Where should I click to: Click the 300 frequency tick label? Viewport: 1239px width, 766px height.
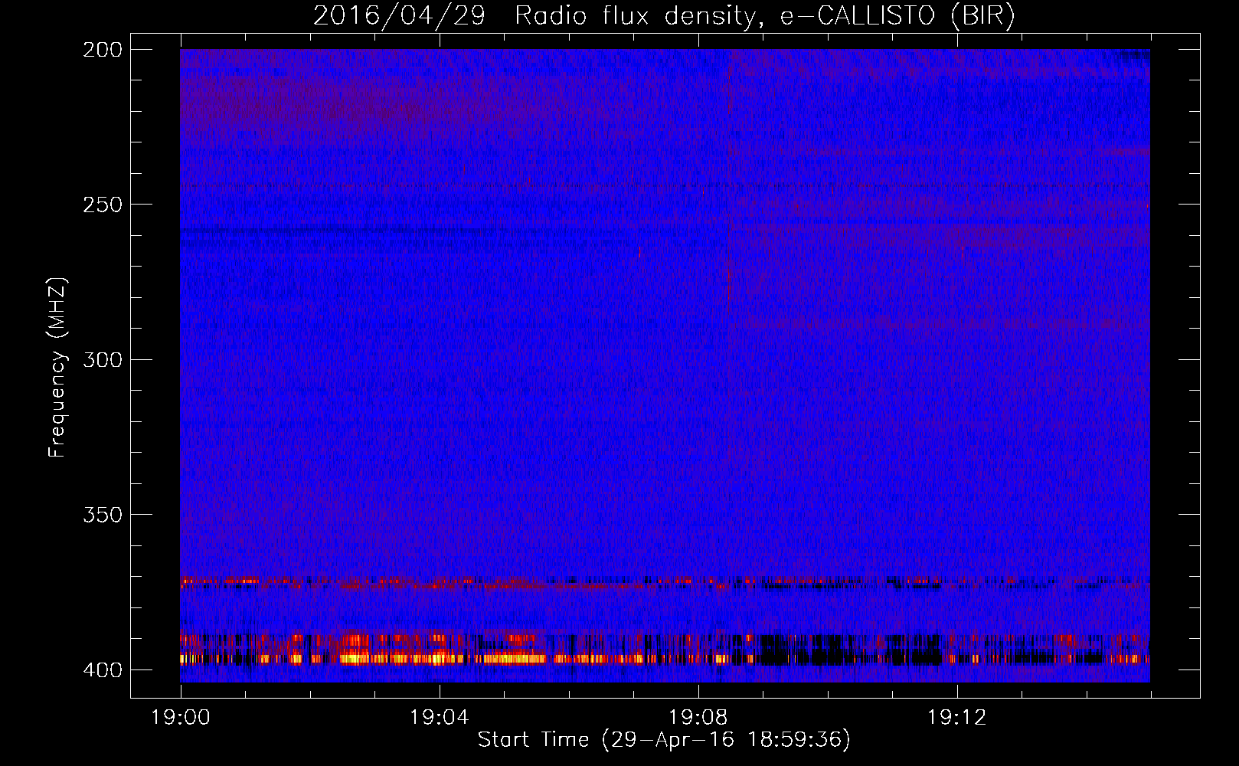click(103, 359)
